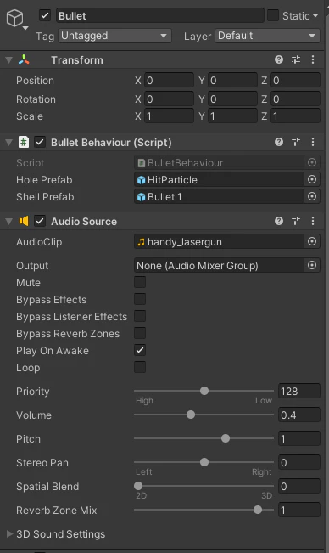Collapse the Bullet Behaviour component

click(8, 143)
